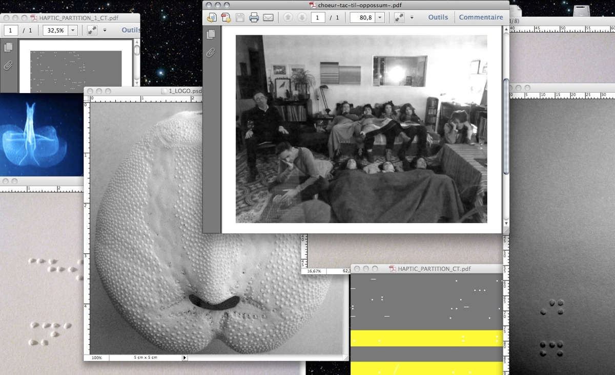The width and height of the screenshot is (615, 375).
Task: Click the PDF proxy icon in choeur-tac-til-oppossum title bar
Action: click(x=313, y=5)
